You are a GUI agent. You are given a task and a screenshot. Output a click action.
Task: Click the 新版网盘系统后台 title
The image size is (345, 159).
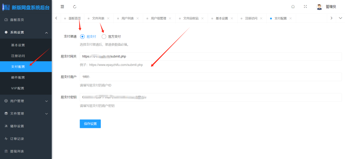point(31,8)
